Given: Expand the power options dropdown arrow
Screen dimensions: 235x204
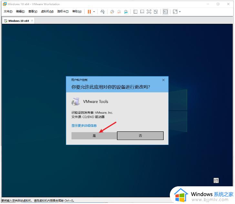Looking at the screenshot, I should tap(94, 12).
